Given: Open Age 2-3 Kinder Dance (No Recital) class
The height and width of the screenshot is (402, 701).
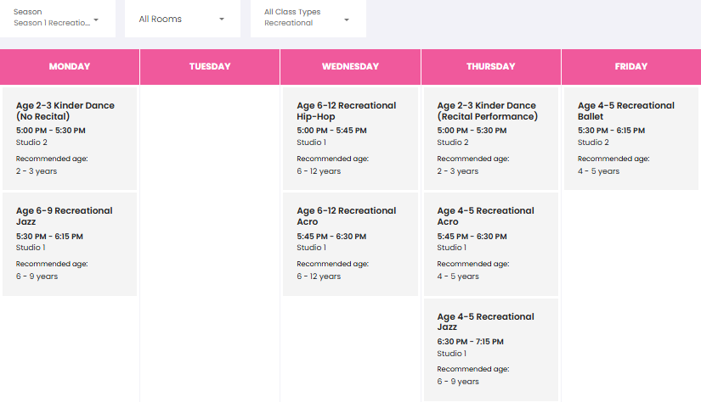Looking at the screenshot, I should click(x=70, y=138).
